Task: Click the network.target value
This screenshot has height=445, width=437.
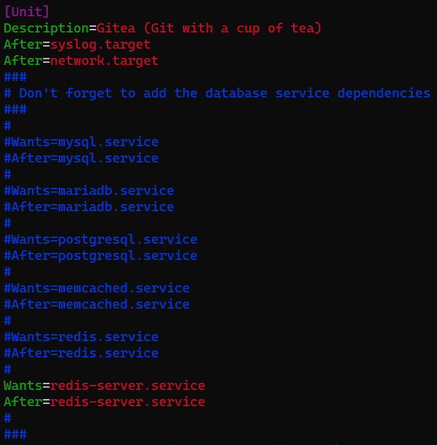Action: point(104,61)
